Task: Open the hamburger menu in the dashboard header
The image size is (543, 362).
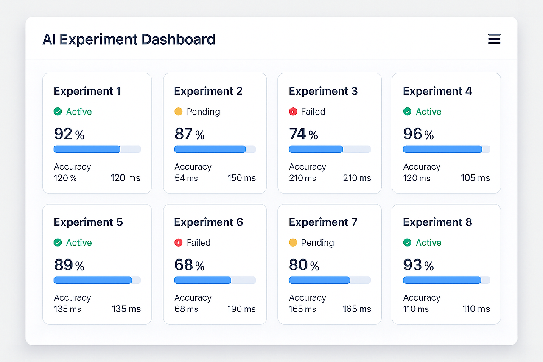Action: [x=494, y=39]
